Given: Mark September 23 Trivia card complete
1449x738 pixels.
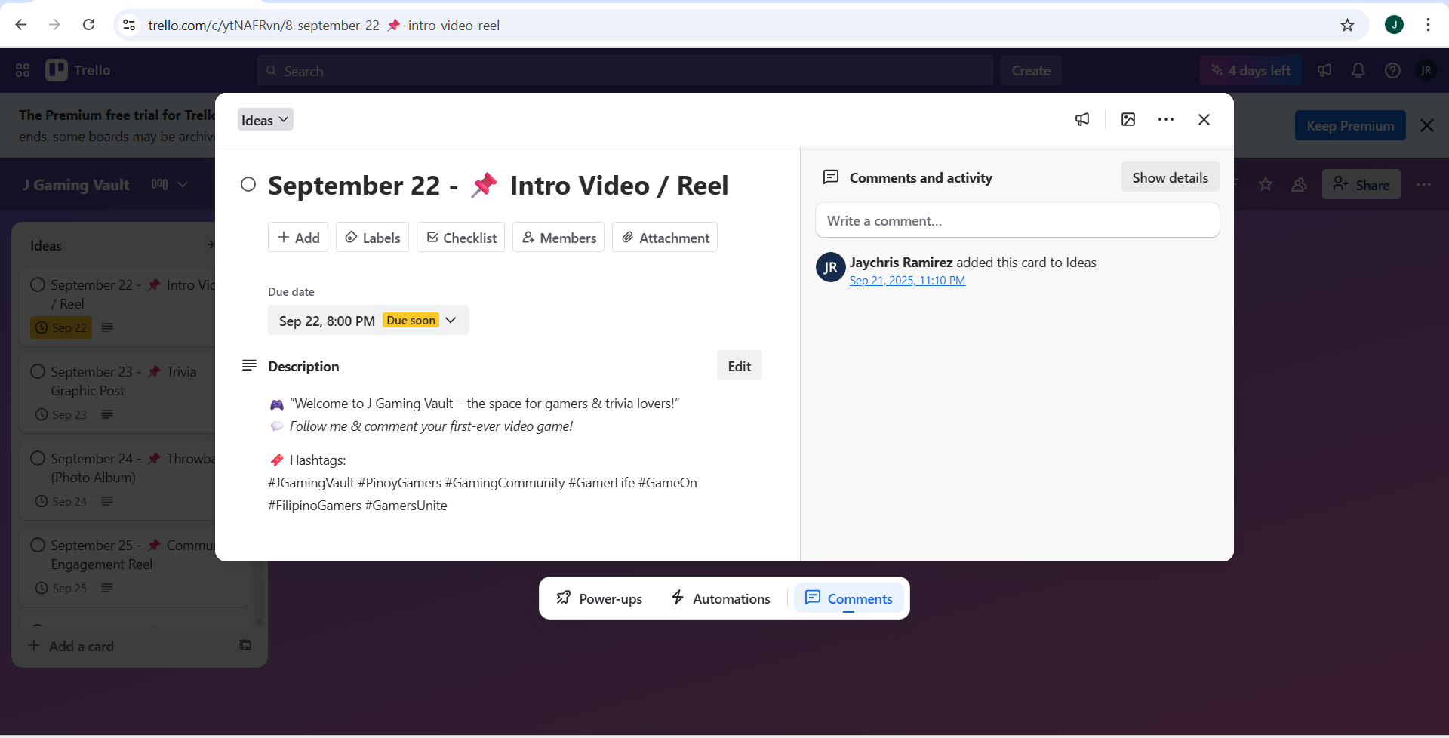Looking at the screenshot, I should 38,371.
